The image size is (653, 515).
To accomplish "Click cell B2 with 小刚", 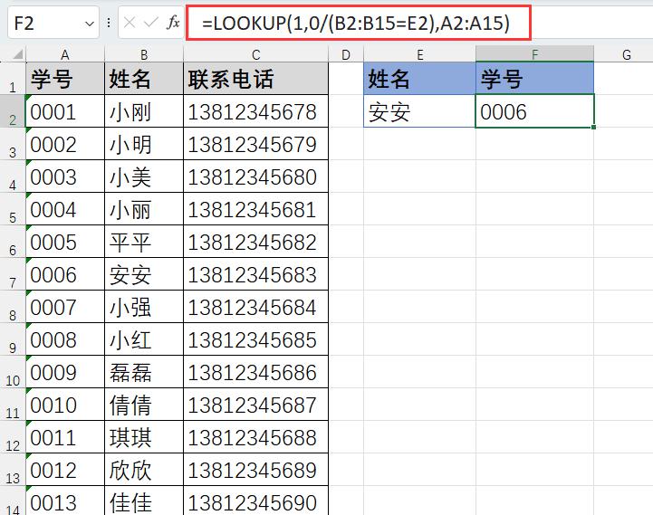I will (x=144, y=111).
